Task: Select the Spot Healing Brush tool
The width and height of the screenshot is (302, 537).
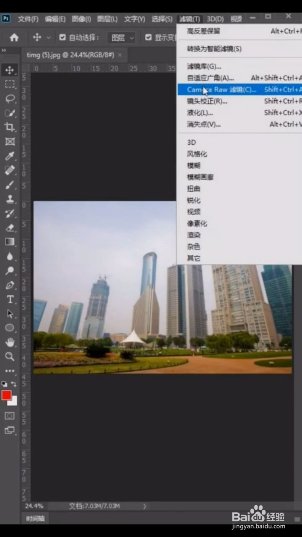Action: [x=10, y=170]
